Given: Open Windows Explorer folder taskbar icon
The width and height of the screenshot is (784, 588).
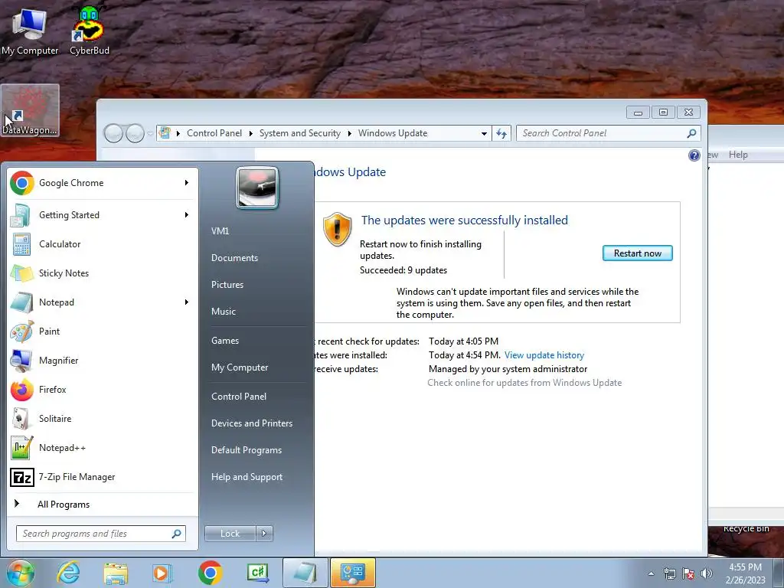Looking at the screenshot, I should (x=116, y=573).
